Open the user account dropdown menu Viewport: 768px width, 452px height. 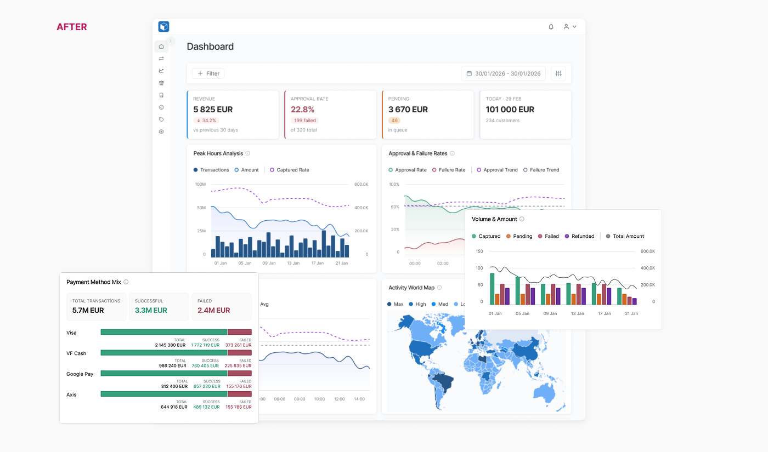point(570,26)
